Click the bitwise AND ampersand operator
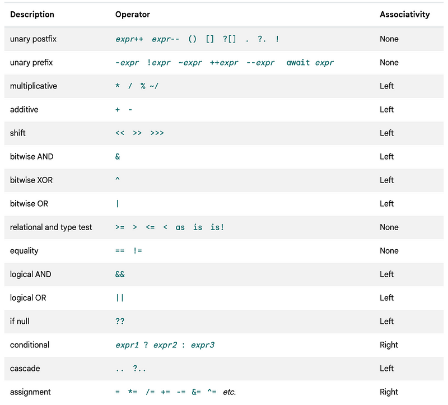This screenshot has width=448, height=405. point(118,156)
